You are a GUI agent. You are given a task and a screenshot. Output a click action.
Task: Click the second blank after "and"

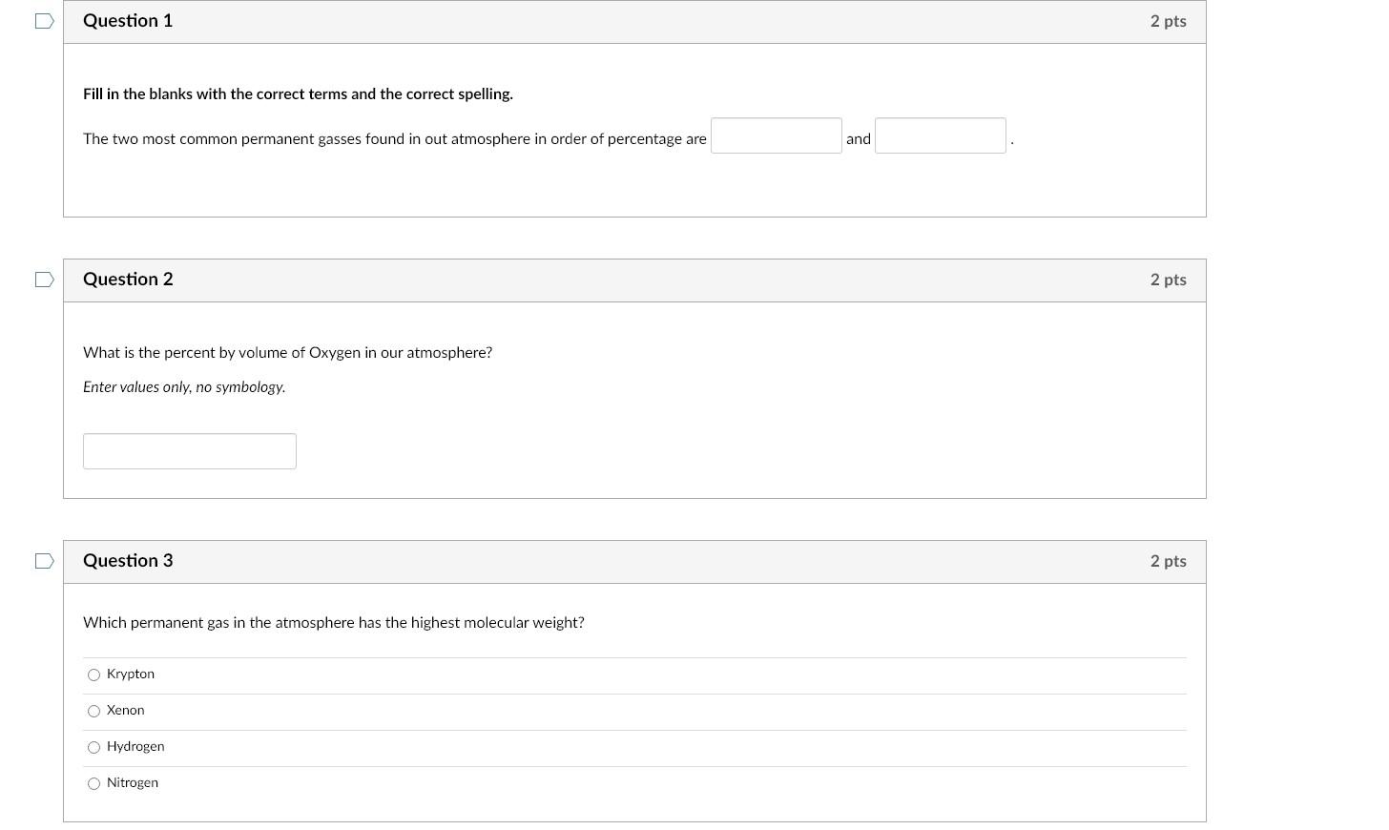[940, 136]
